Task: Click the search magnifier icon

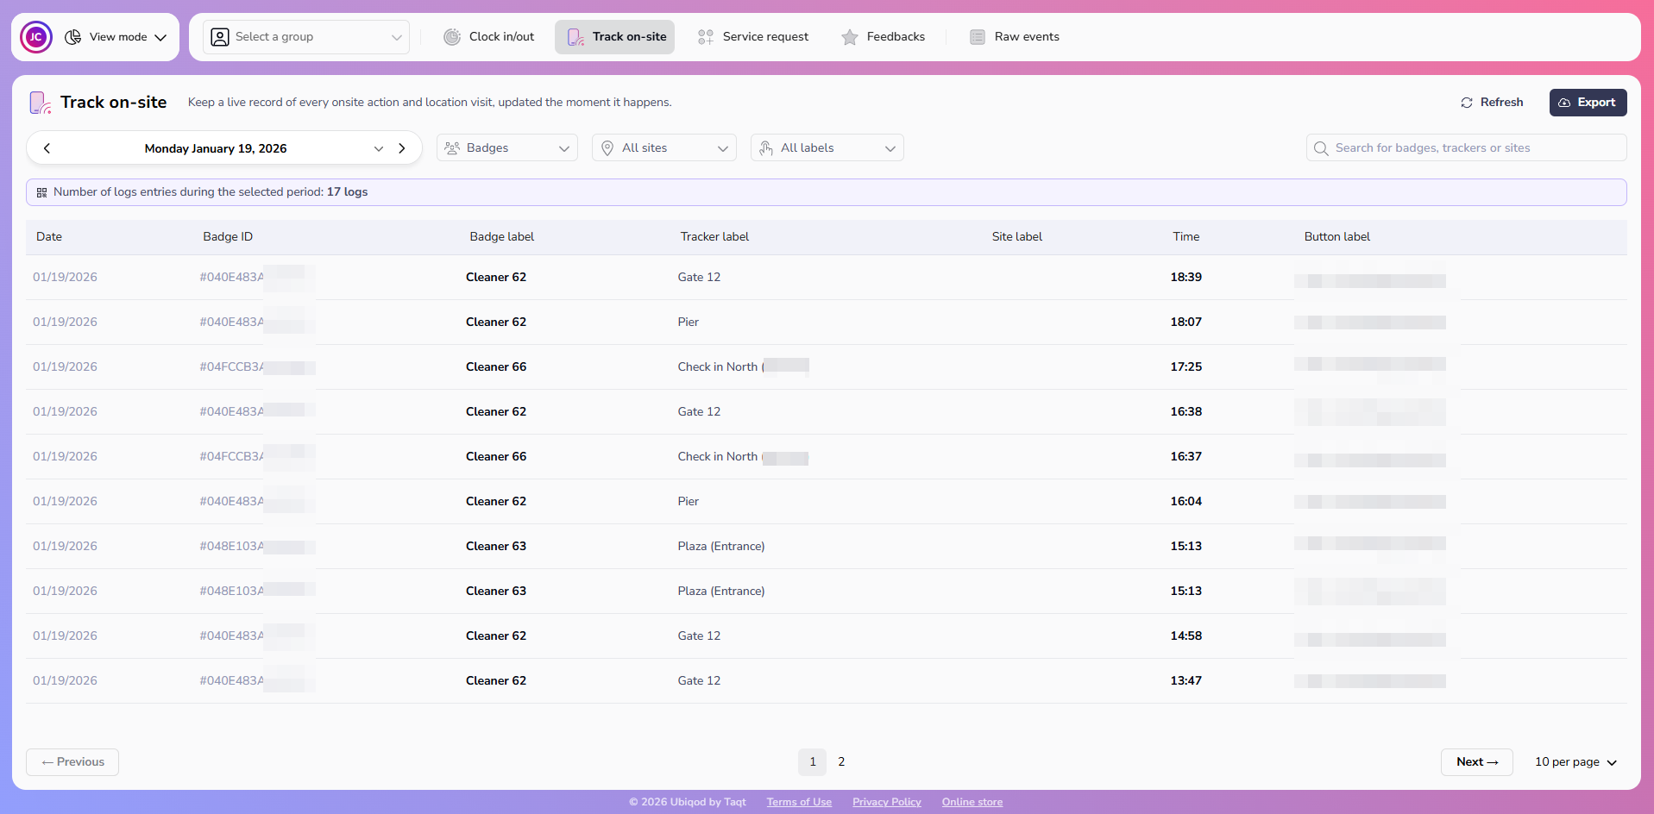Action: point(1321,148)
